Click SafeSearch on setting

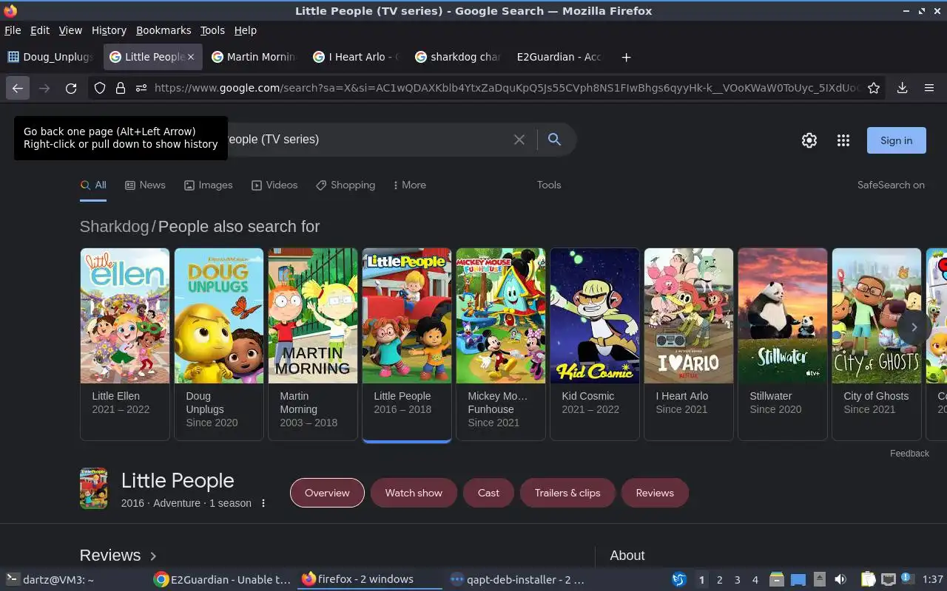pos(891,185)
